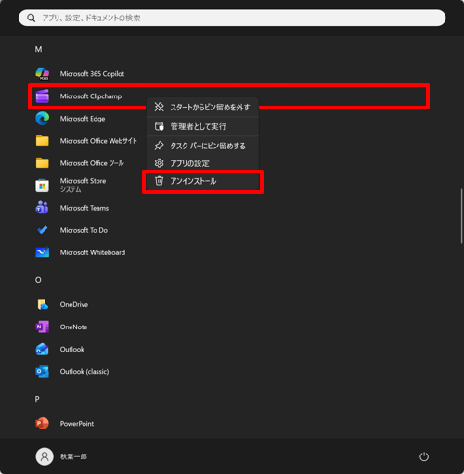Choose アンインストール from the context menu

point(202,181)
